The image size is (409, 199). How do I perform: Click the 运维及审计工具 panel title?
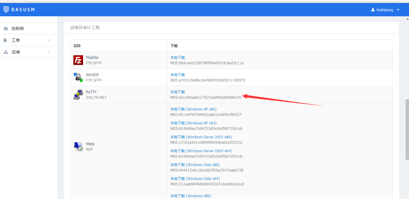(85, 27)
